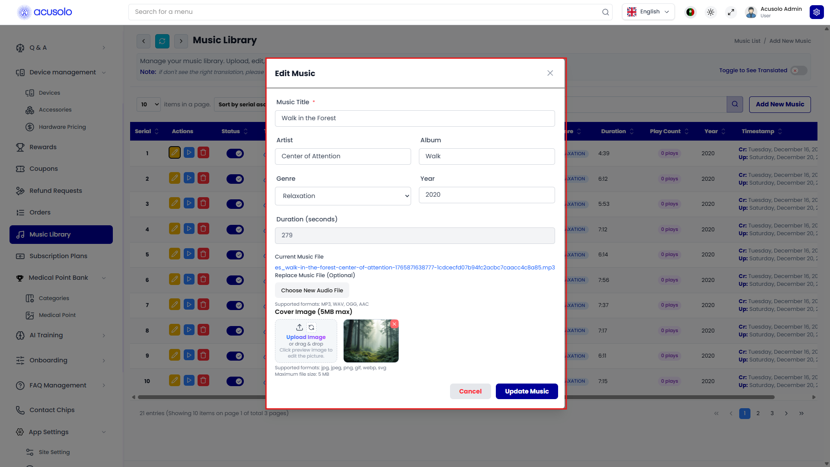Click the round flag icon in the top bar
830x467 pixels.
point(690,12)
